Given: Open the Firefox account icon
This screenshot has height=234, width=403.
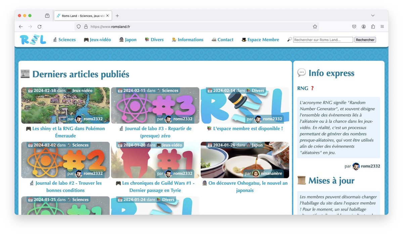Looking at the screenshot, I should [x=364, y=27].
